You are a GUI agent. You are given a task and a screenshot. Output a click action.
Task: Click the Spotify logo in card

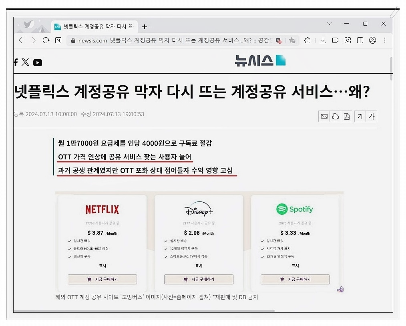295,209
